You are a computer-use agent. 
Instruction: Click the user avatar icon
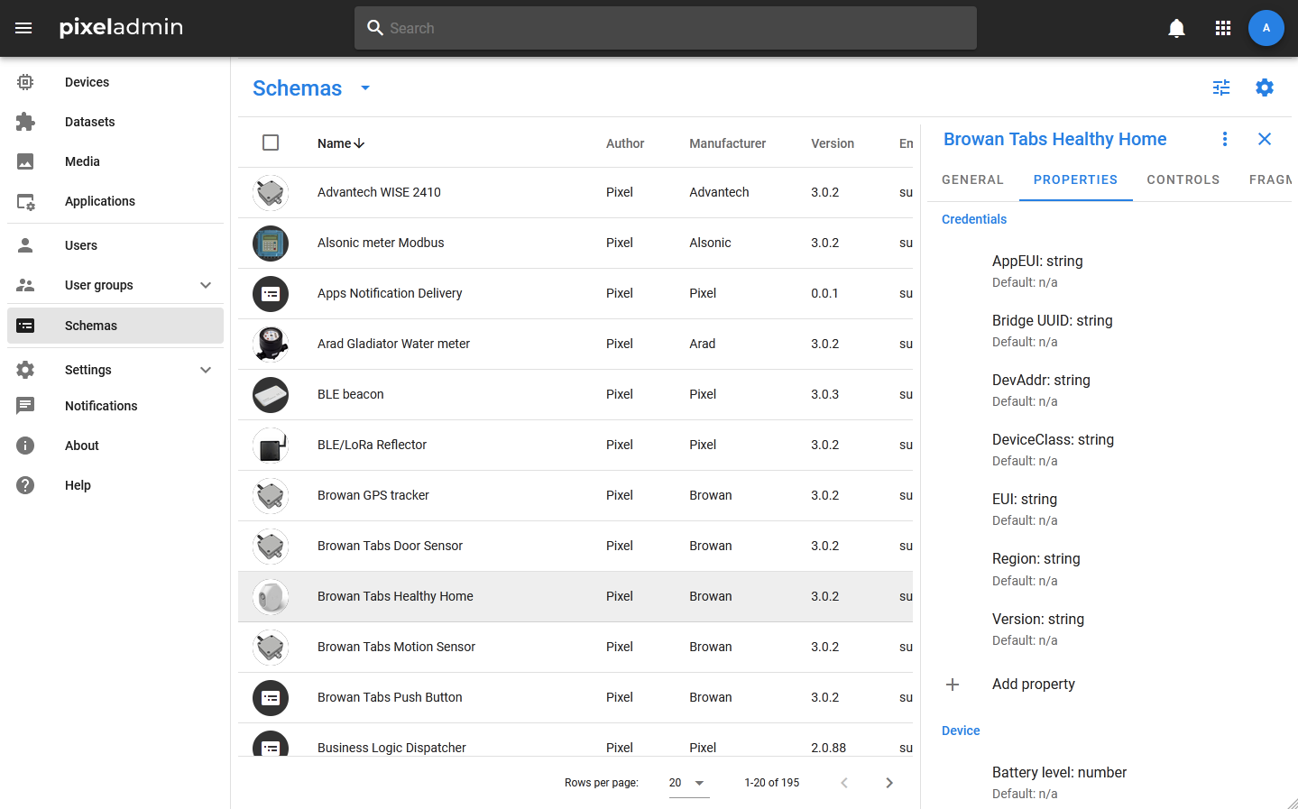pos(1266,28)
